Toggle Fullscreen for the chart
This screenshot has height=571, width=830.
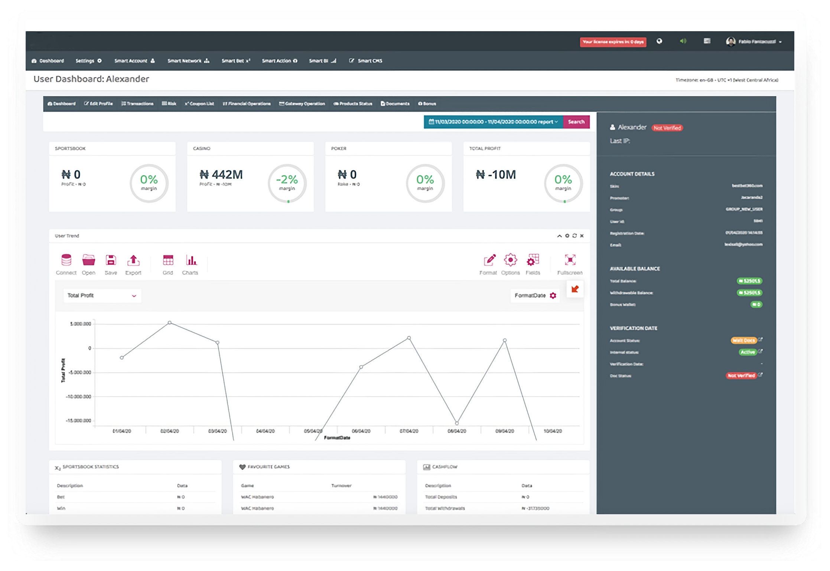pyautogui.click(x=570, y=260)
